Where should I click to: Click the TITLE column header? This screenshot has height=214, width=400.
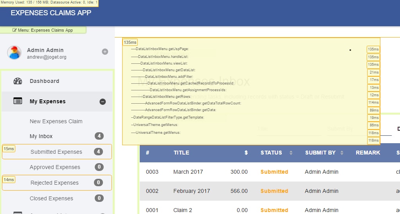tap(181, 153)
